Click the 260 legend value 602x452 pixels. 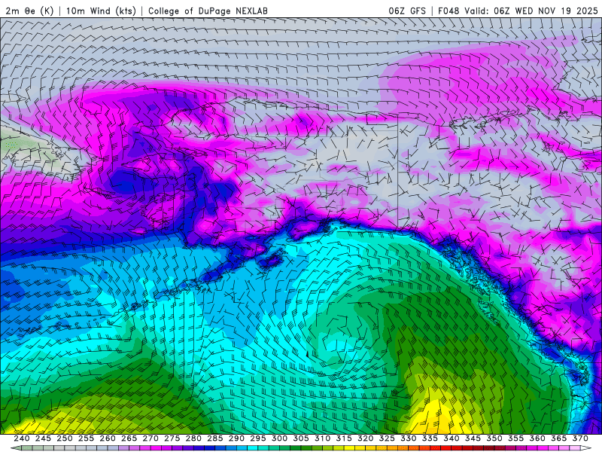pyautogui.click(x=108, y=438)
